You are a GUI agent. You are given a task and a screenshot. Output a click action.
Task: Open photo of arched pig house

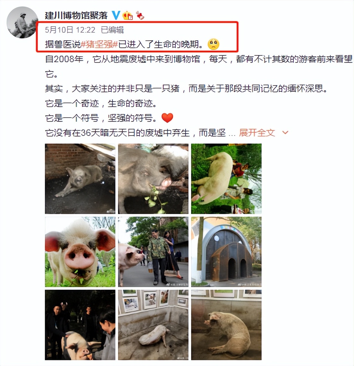226,252
